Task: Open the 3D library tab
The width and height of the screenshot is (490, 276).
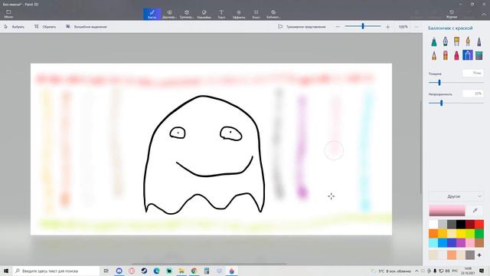Action: tap(273, 14)
